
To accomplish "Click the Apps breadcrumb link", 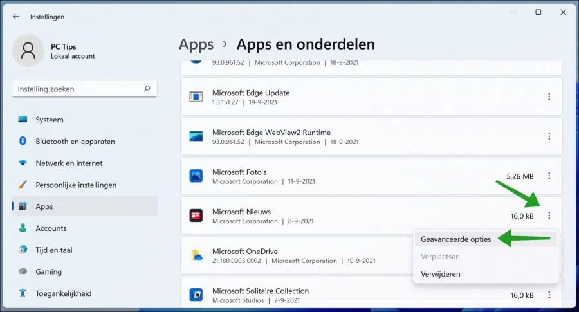I will pos(196,44).
